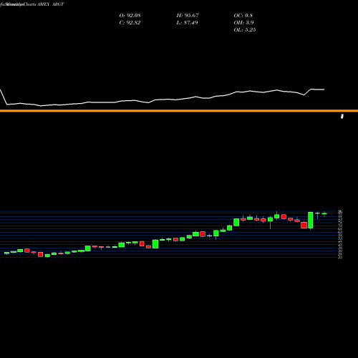The image size is (358, 358).
Task: Click the OC: 0.8 value
Action: (243, 16)
